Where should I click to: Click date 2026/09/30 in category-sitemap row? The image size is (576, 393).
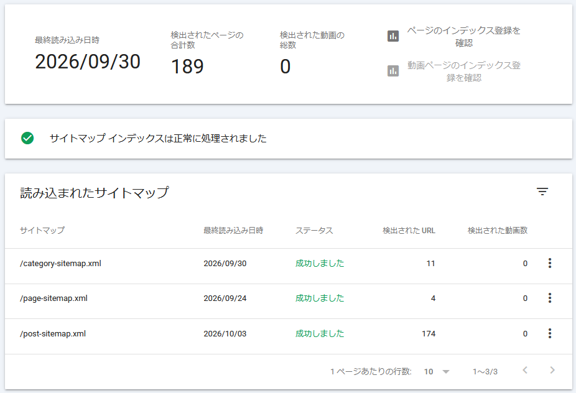click(x=225, y=263)
